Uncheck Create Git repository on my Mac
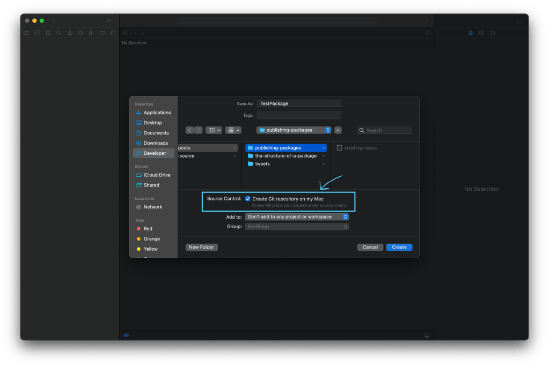 248,199
